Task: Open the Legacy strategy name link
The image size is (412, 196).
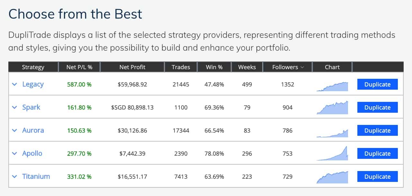Action: [33, 84]
